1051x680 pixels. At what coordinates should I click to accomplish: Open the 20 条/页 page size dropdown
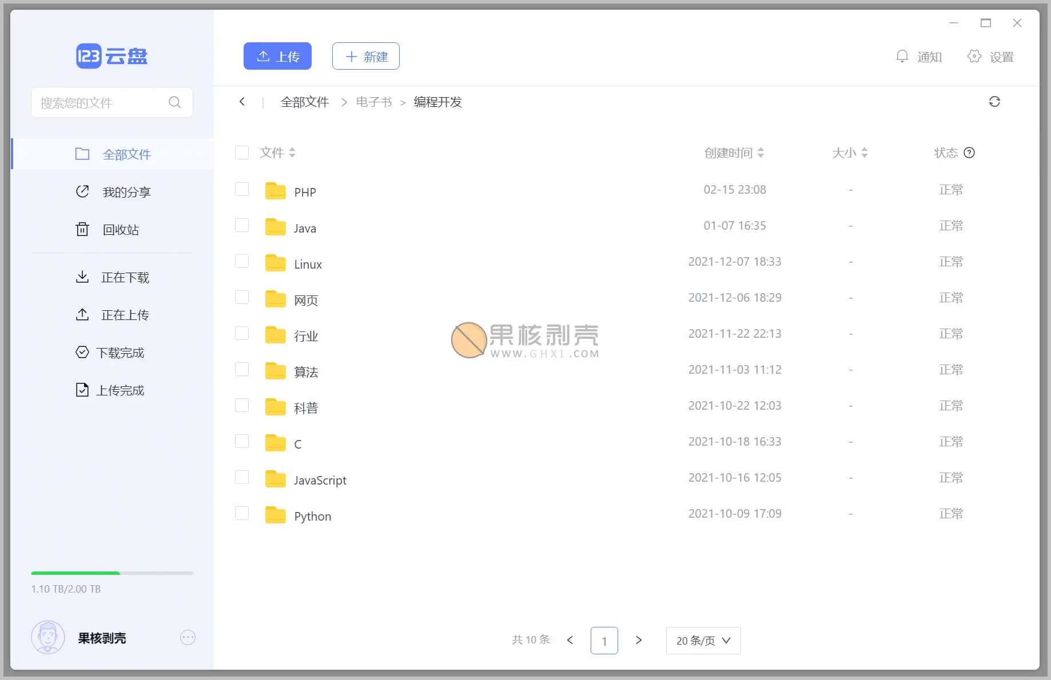[703, 641]
